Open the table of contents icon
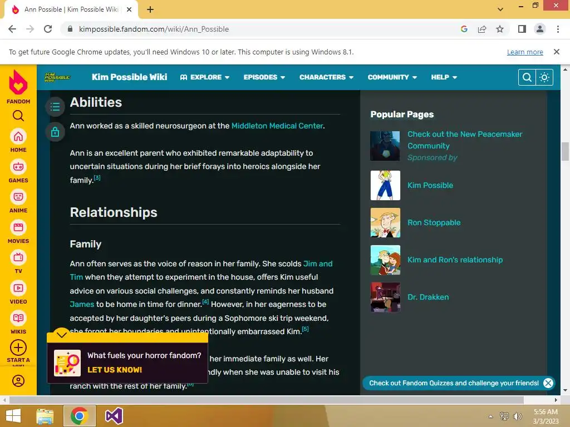The image size is (570, 427). [x=55, y=107]
